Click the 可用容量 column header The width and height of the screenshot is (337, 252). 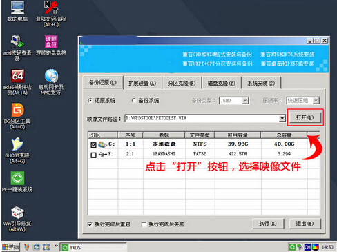click(238, 135)
